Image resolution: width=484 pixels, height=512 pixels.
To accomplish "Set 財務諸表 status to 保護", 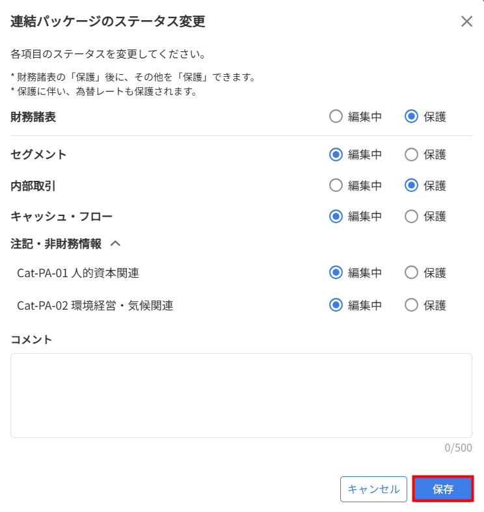I will click(411, 116).
